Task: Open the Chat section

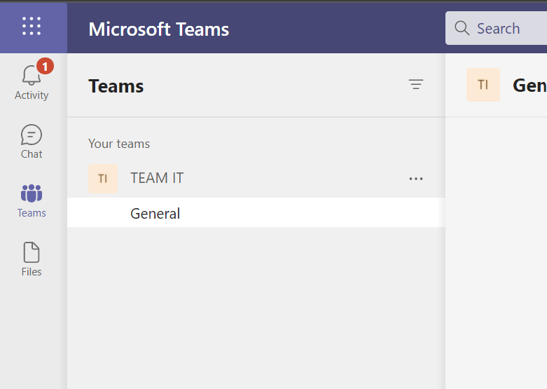Action: [x=32, y=142]
